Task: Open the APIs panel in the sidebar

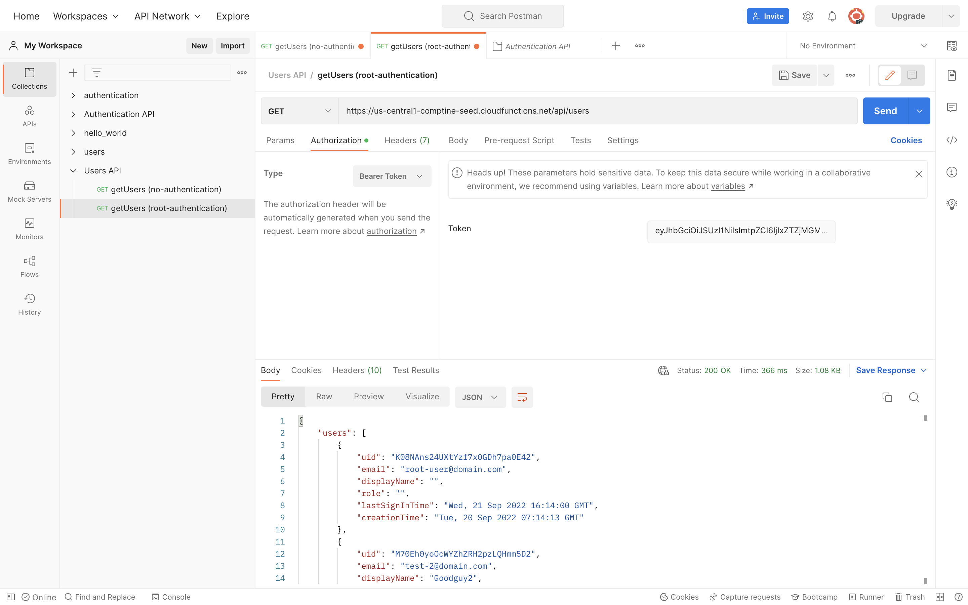Action: (29, 116)
